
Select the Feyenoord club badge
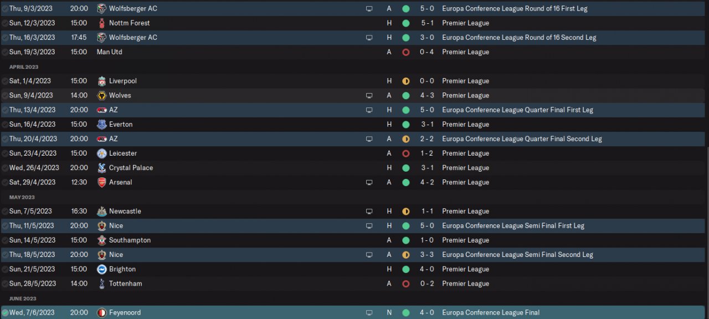pyautogui.click(x=101, y=313)
